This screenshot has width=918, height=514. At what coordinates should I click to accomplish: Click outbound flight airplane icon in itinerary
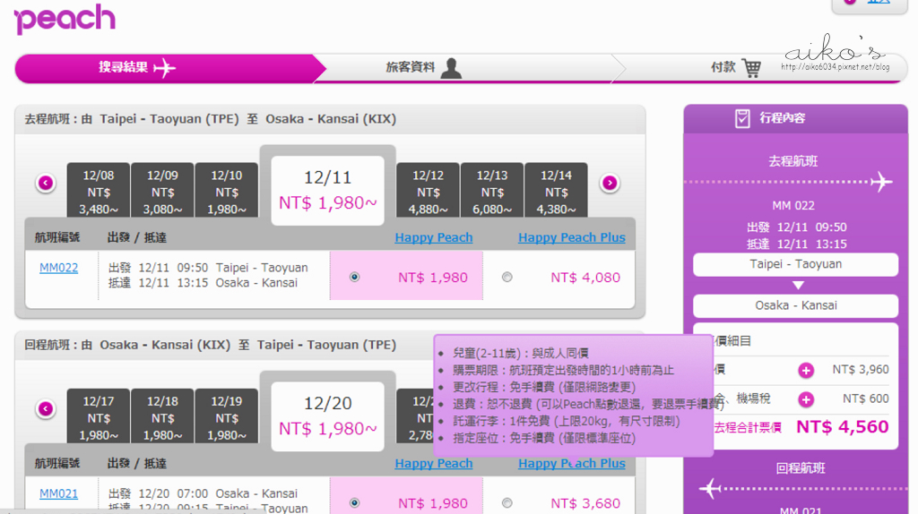click(x=882, y=182)
